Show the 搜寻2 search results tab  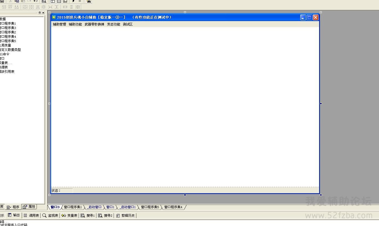click(105, 215)
